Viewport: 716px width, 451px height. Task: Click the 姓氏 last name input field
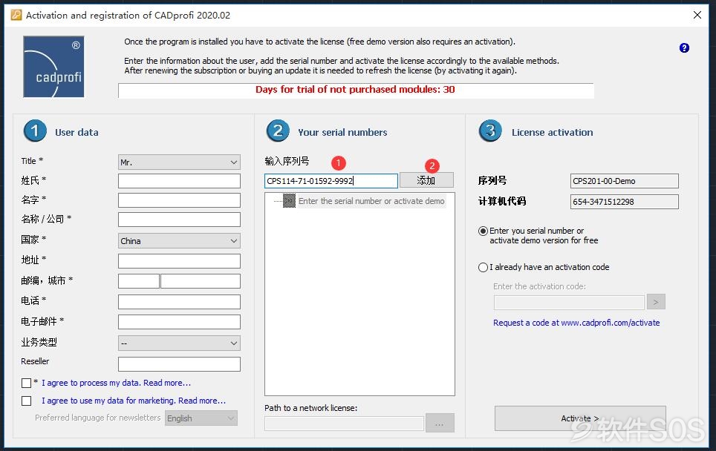pos(179,181)
